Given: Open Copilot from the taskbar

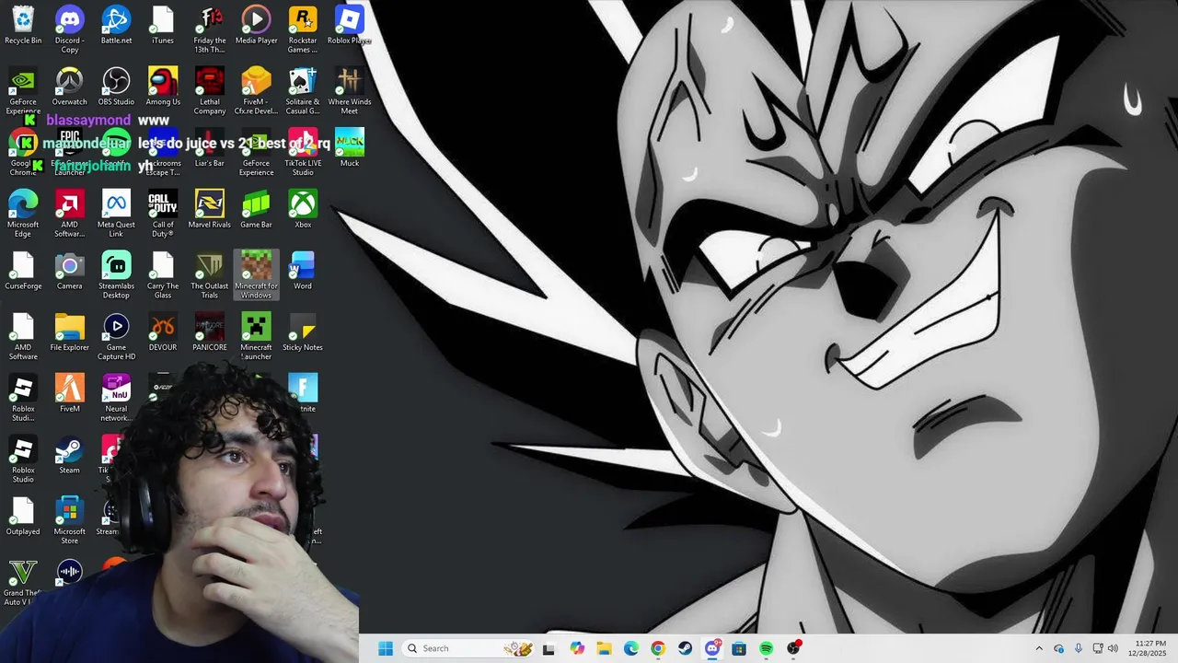Looking at the screenshot, I should pyautogui.click(x=577, y=648).
